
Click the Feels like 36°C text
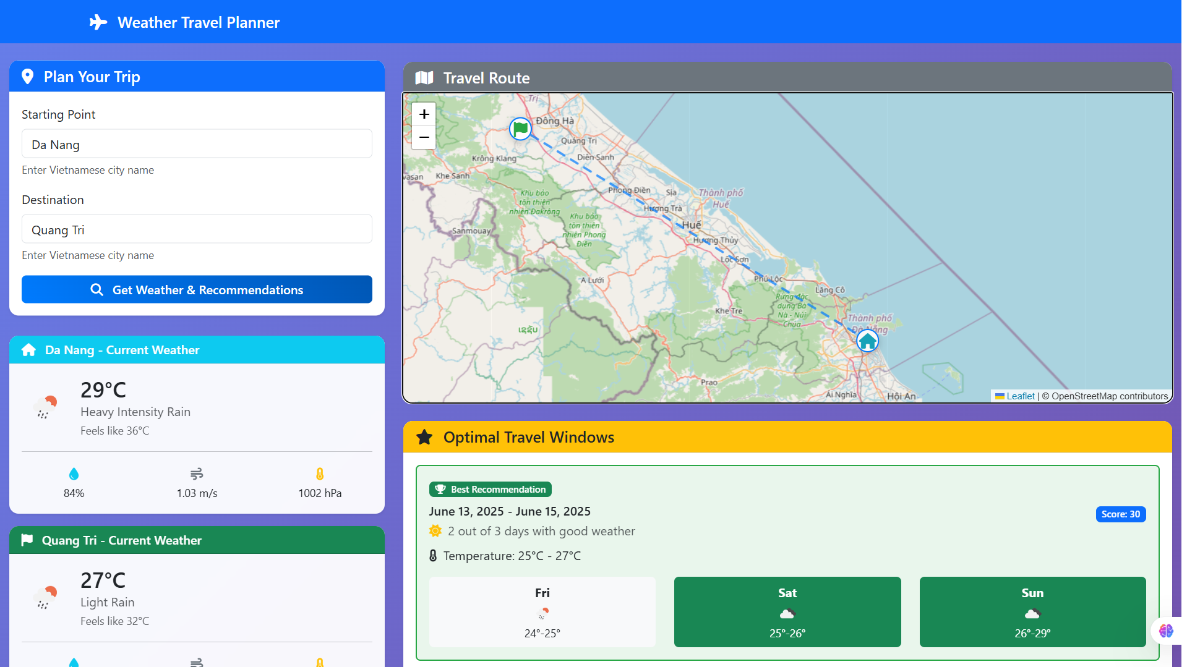click(x=115, y=430)
